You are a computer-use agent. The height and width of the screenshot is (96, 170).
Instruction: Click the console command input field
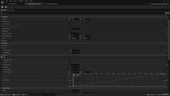(42, 95)
